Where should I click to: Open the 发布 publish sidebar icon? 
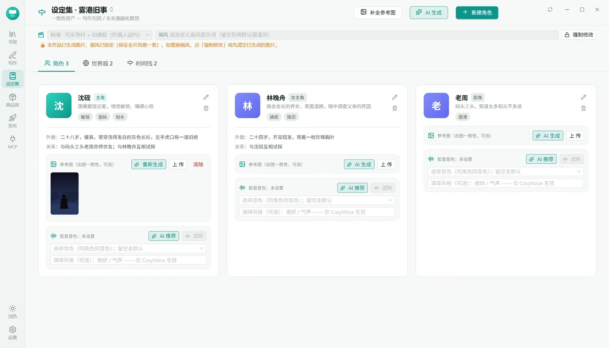(x=13, y=121)
